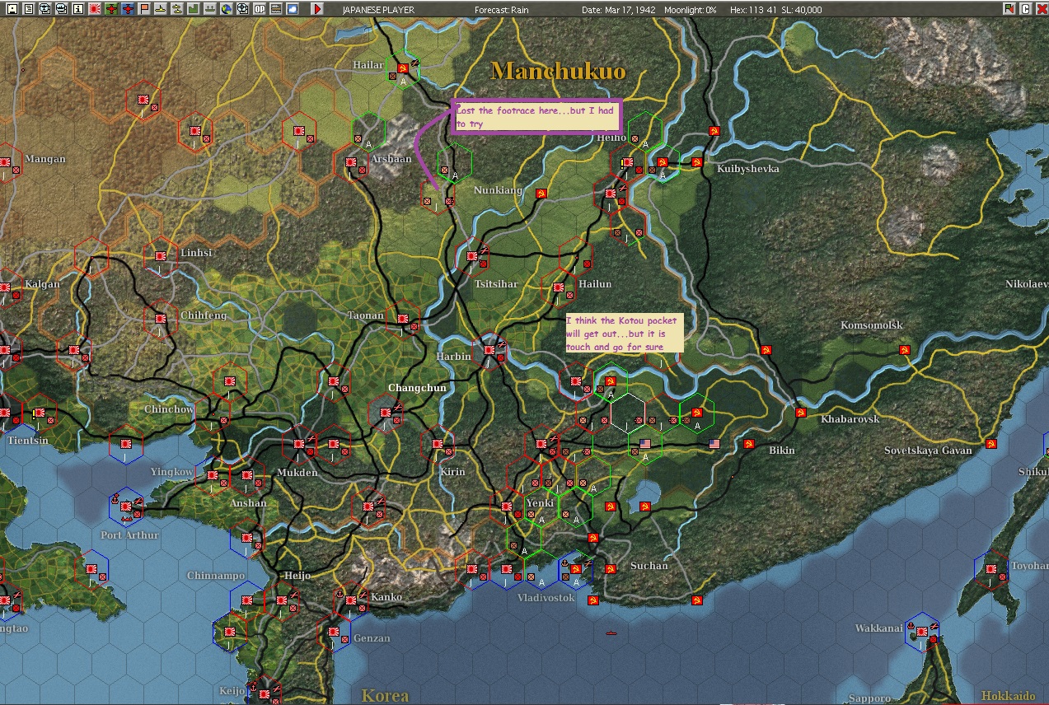1049x705 pixels.
Task: Select the Japanese base icon at Kirin
Action: pos(437,445)
